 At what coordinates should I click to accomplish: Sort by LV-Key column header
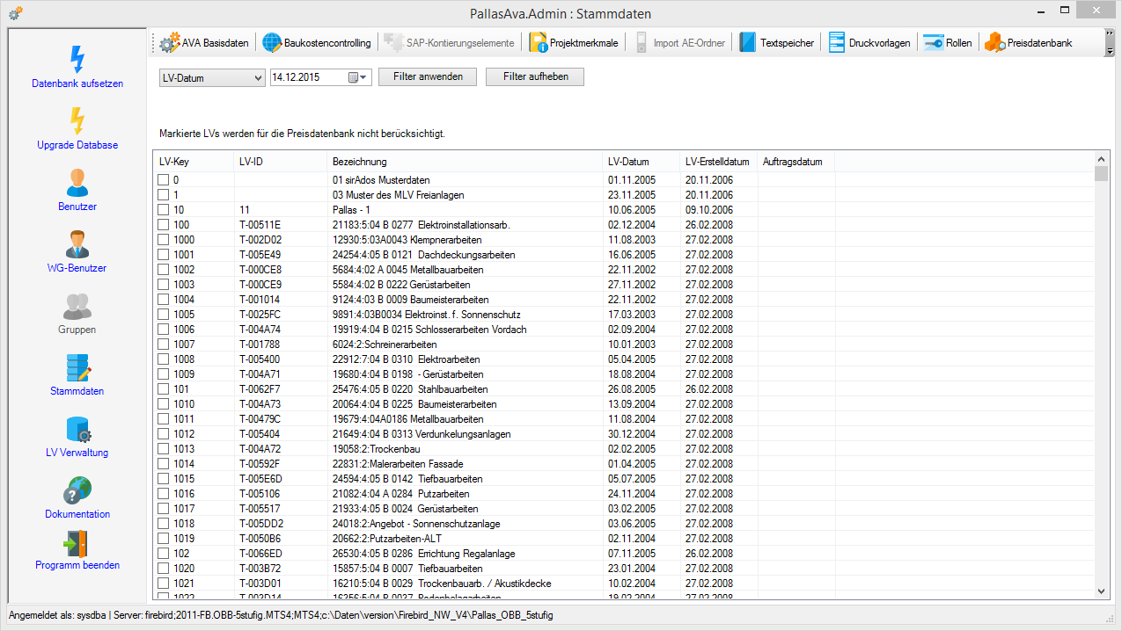pos(193,162)
